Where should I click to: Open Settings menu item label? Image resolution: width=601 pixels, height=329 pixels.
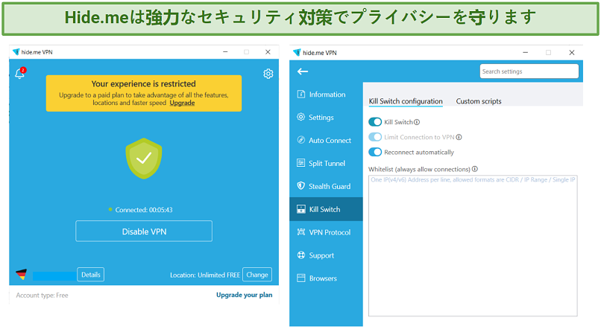click(x=321, y=118)
